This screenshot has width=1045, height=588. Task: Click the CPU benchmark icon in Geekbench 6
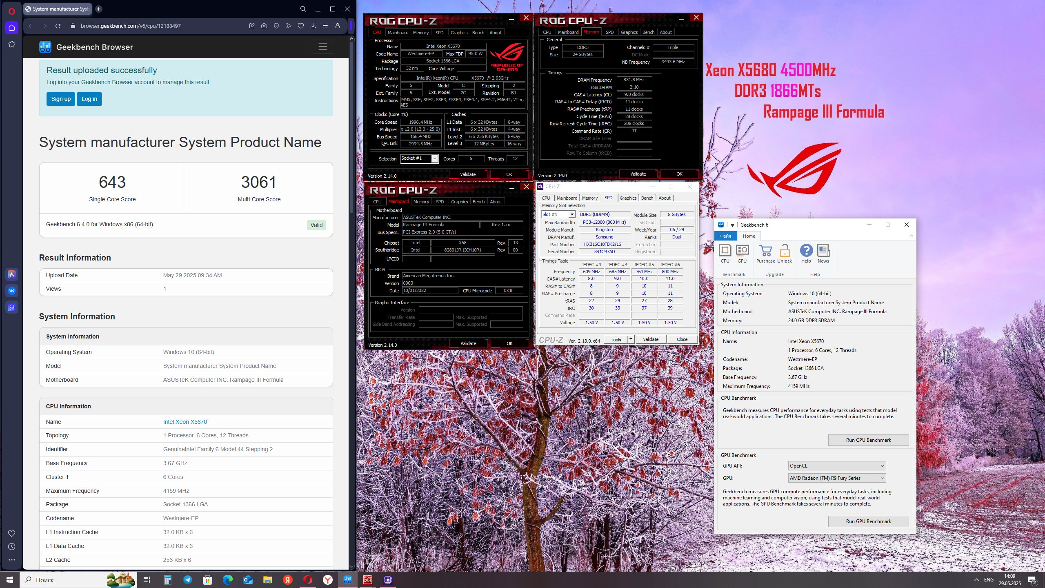(725, 254)
